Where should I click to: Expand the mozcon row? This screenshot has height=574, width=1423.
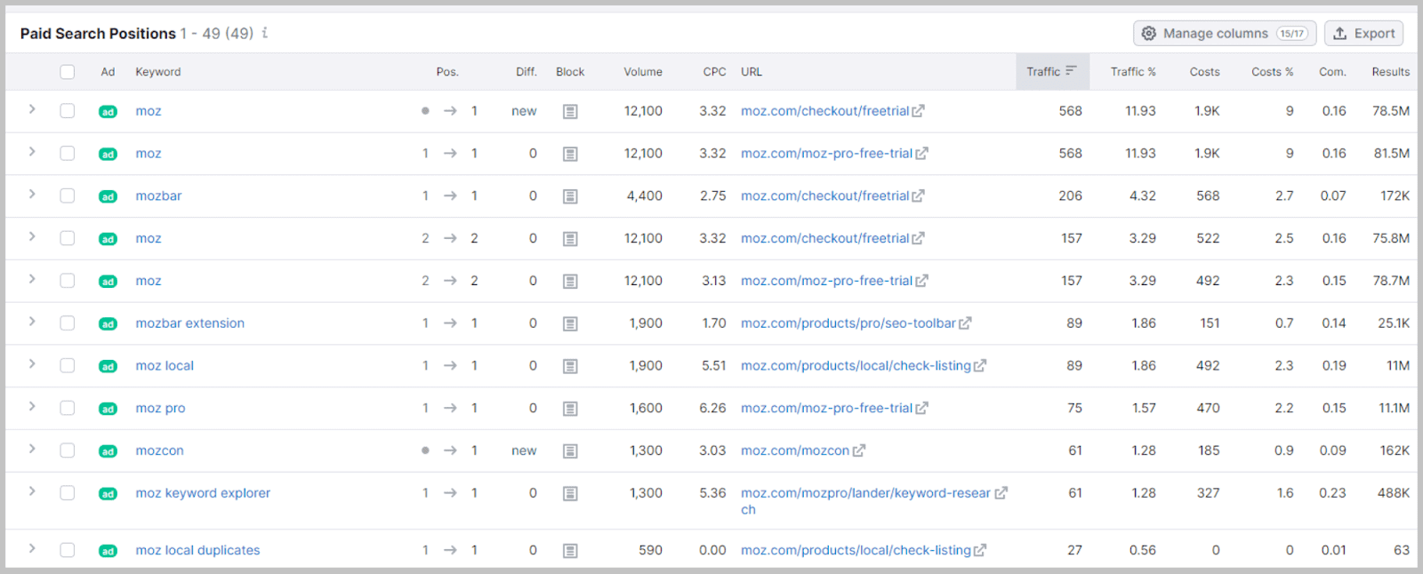pos(32,449)
